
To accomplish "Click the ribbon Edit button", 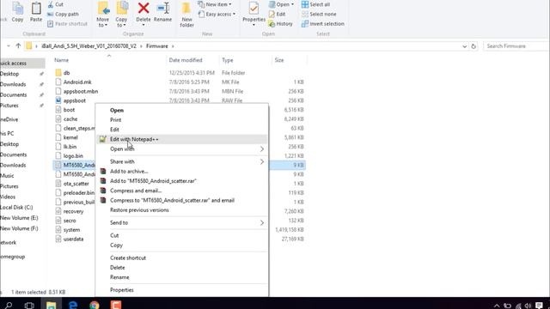I will (277, 14).
